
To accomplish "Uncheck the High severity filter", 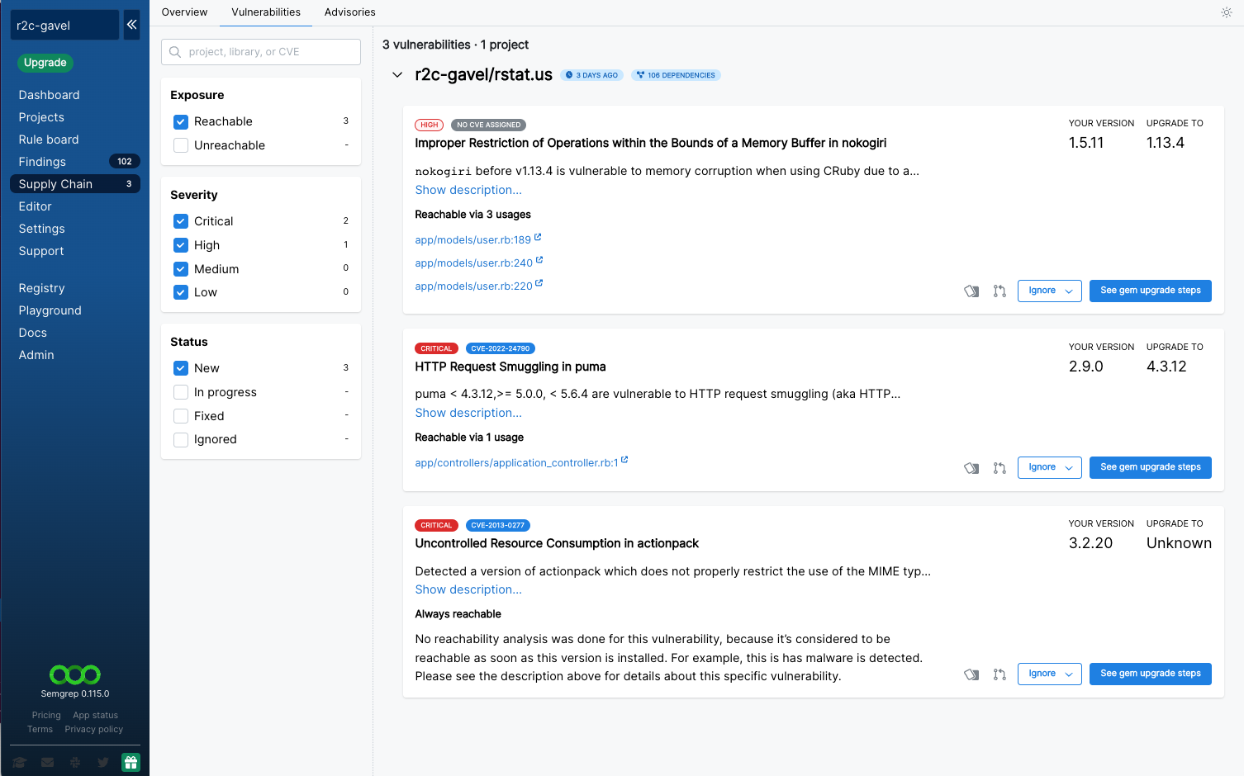I will 181,245.
